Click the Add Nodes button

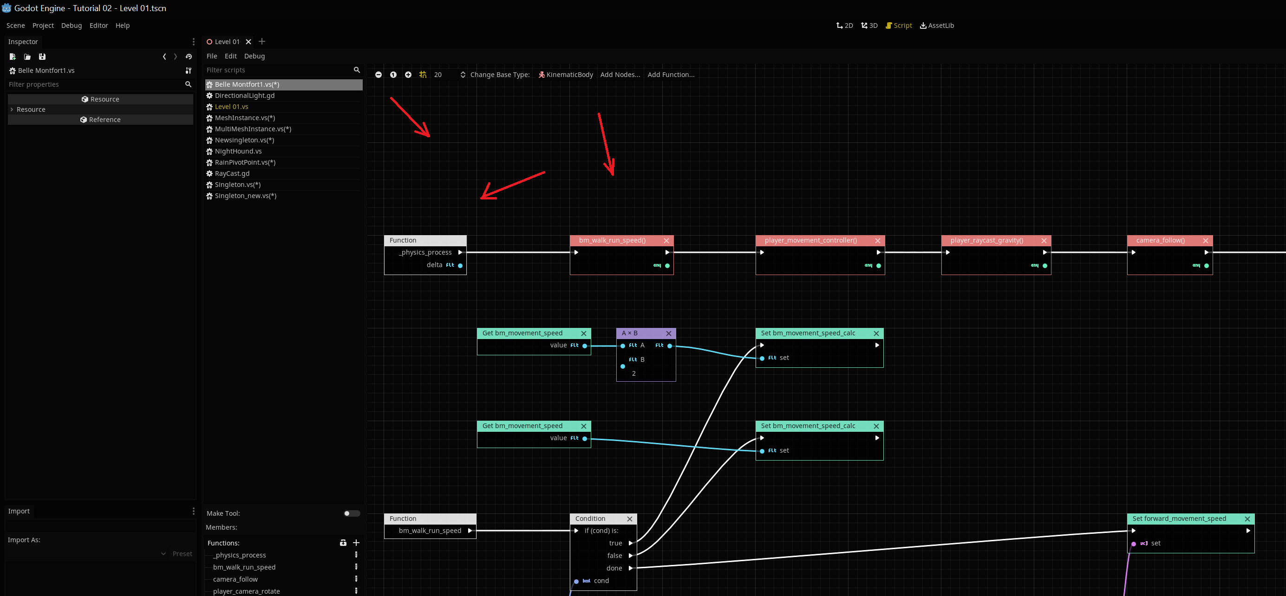coord(620,74)
